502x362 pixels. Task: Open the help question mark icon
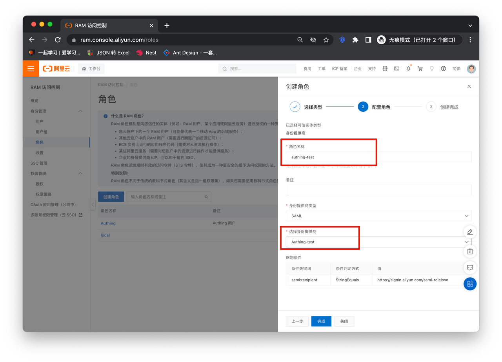click(x=444, y=69)
